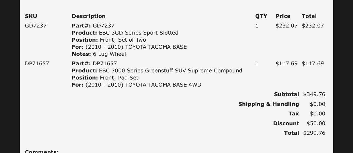Select the DP71657 SKU text
The width and height of the screenshot is (353, 153).
coord(37,63)
